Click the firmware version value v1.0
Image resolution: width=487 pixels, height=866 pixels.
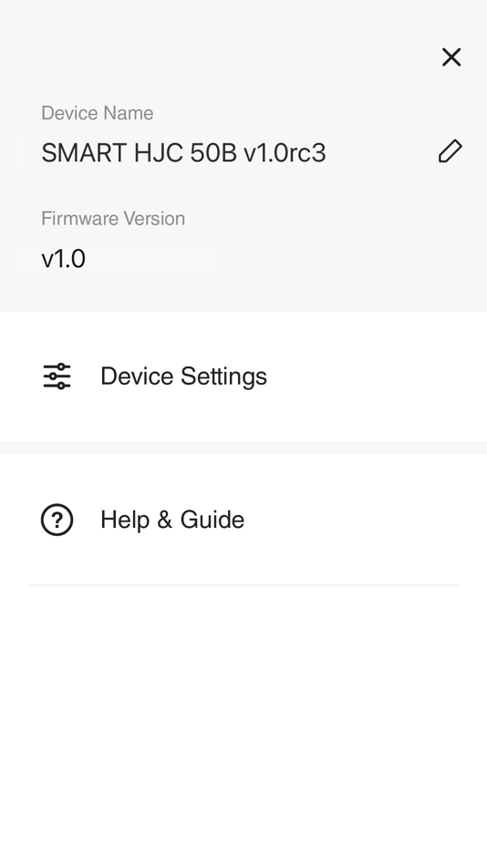click(x=64, y=259)
